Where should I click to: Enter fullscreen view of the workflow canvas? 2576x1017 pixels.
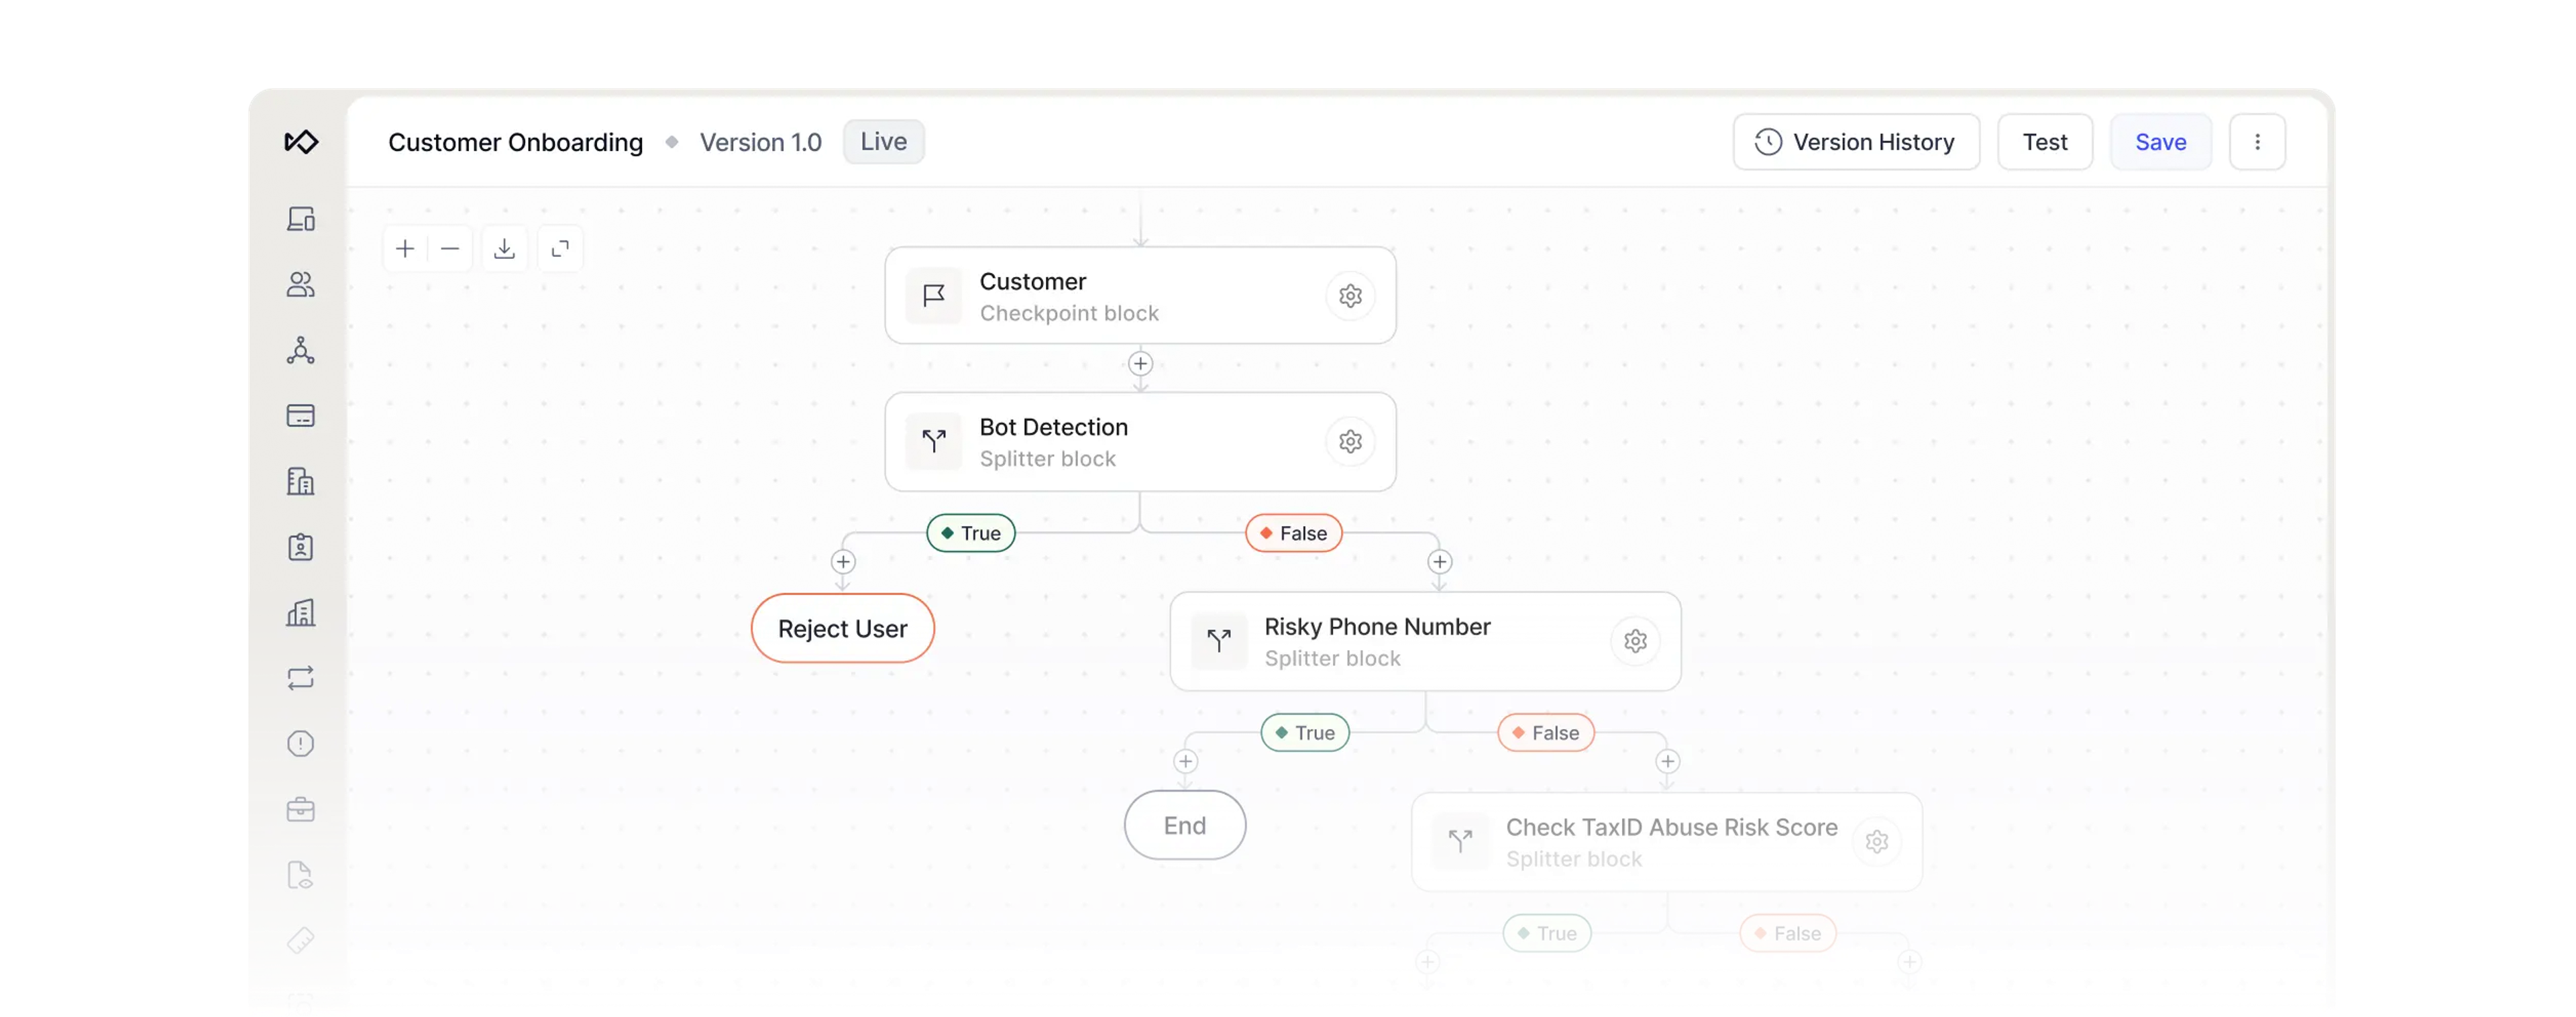coord(560,248)
